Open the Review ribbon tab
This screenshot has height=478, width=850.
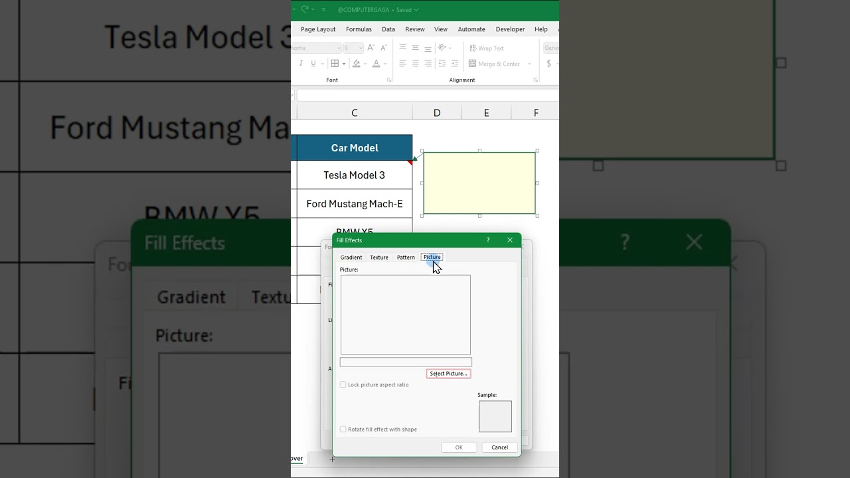(415, 29)
